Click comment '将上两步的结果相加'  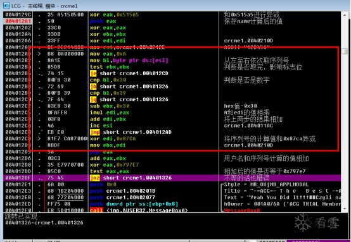tap(253, 119)
